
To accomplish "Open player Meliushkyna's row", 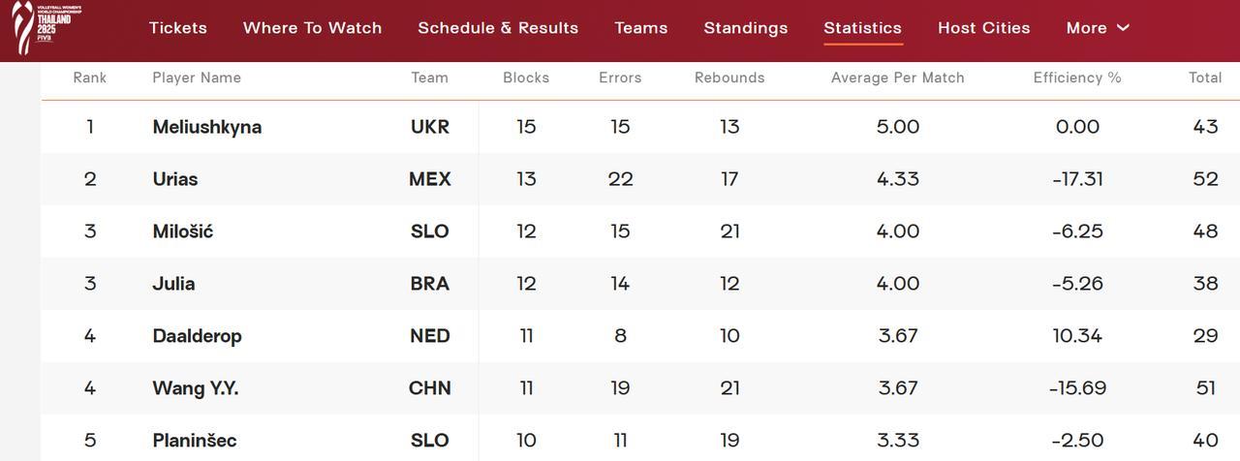I will (207, 127).
